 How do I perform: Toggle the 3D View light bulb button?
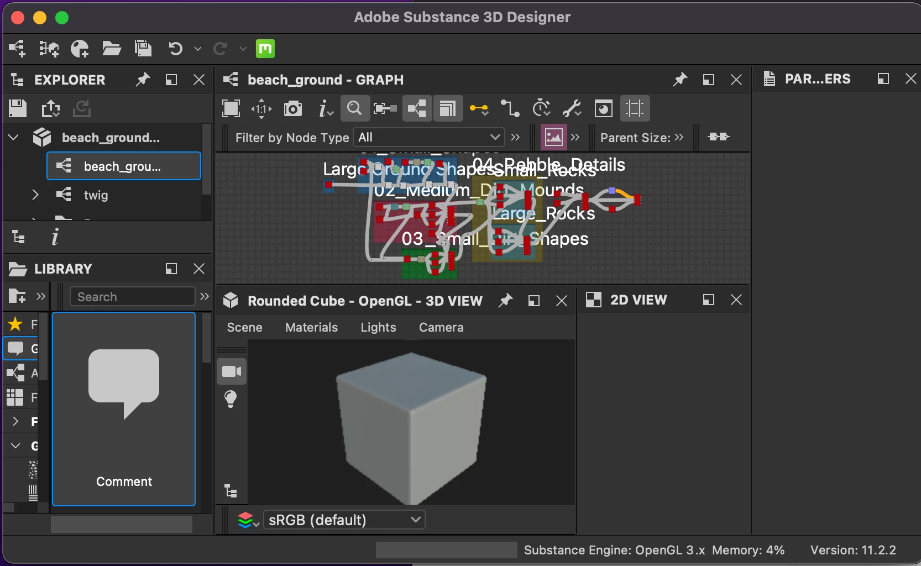pos(231,399)
